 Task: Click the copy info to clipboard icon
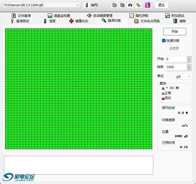[114, 5]
